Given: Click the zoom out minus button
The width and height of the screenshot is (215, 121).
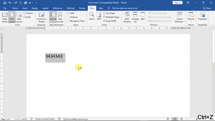Looking at the screenshot, I should point(186,119).
